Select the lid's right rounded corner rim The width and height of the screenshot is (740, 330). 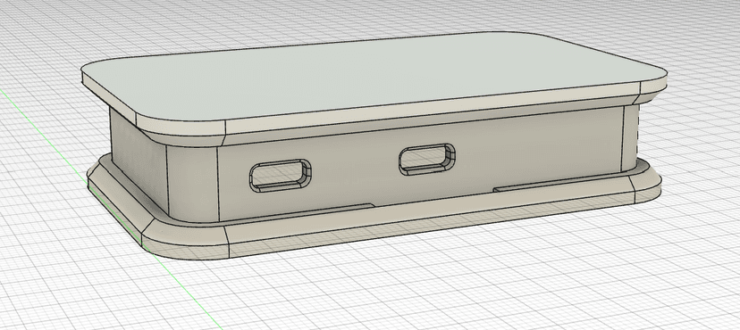653,87
